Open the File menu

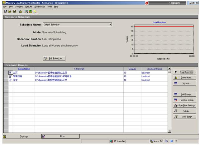coord(5,7)
